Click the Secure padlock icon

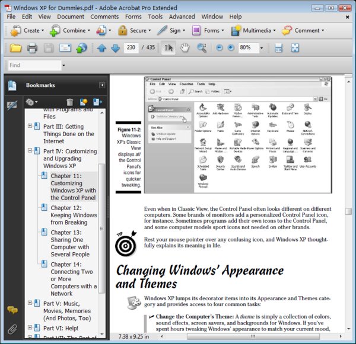click(x=122, y=30)
